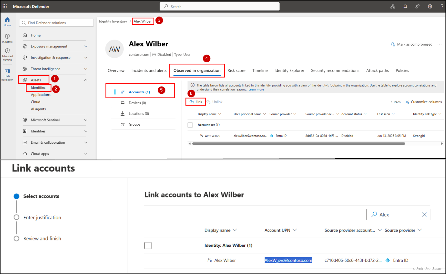The image size is (446, 274).
Task: Switch to the Risk score tab
Action: (236, 71)
